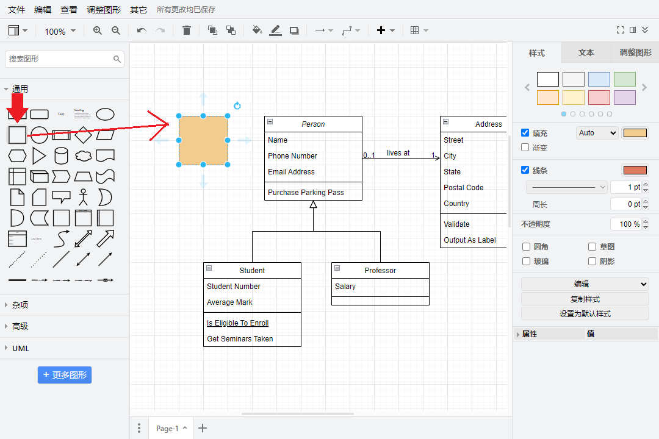Image resolution: width=659 pixels, height=439 pixels.
Task: Bring selection to front icon
Action: (212, 30)
